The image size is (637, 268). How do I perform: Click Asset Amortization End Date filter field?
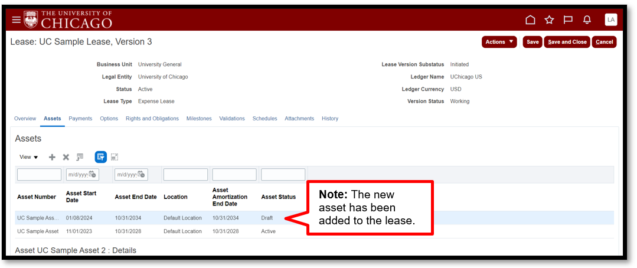(x=234, y=175)
